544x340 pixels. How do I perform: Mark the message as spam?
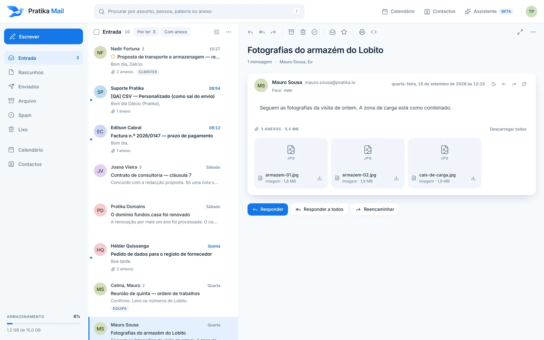(x=314, y=32)
